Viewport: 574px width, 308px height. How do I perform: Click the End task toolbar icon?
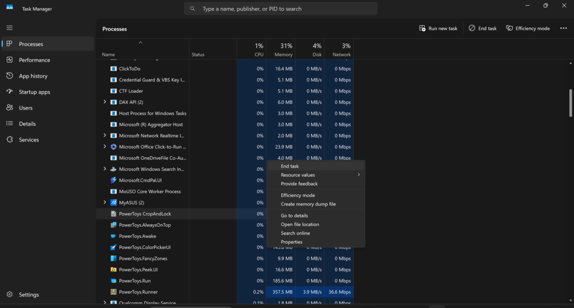click(x=472, y=28)
